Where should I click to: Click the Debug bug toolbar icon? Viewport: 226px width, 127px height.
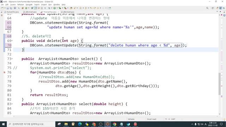click(x=49, y=8)
